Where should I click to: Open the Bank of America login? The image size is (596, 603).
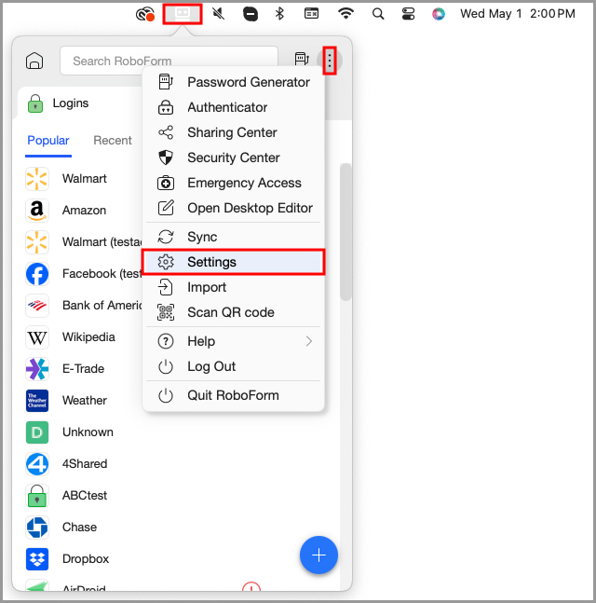point(84,306)
